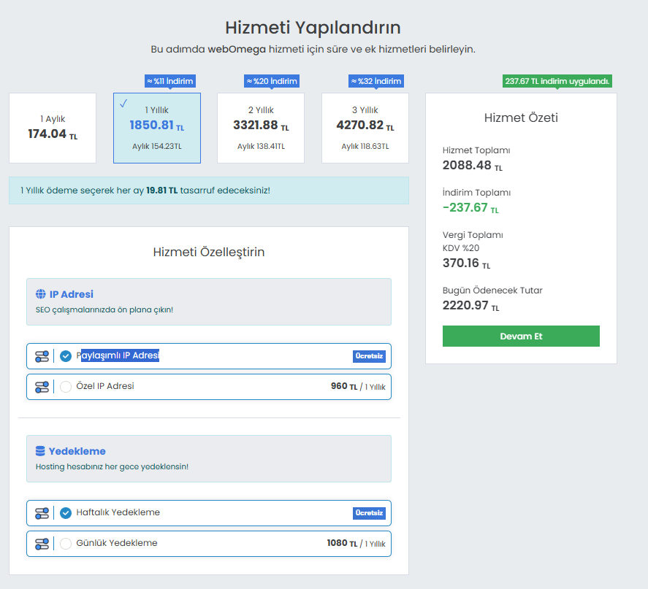Click the globe icon beside IP Adresi
This screenshot has height=589, width=648.
coord(40,294)
